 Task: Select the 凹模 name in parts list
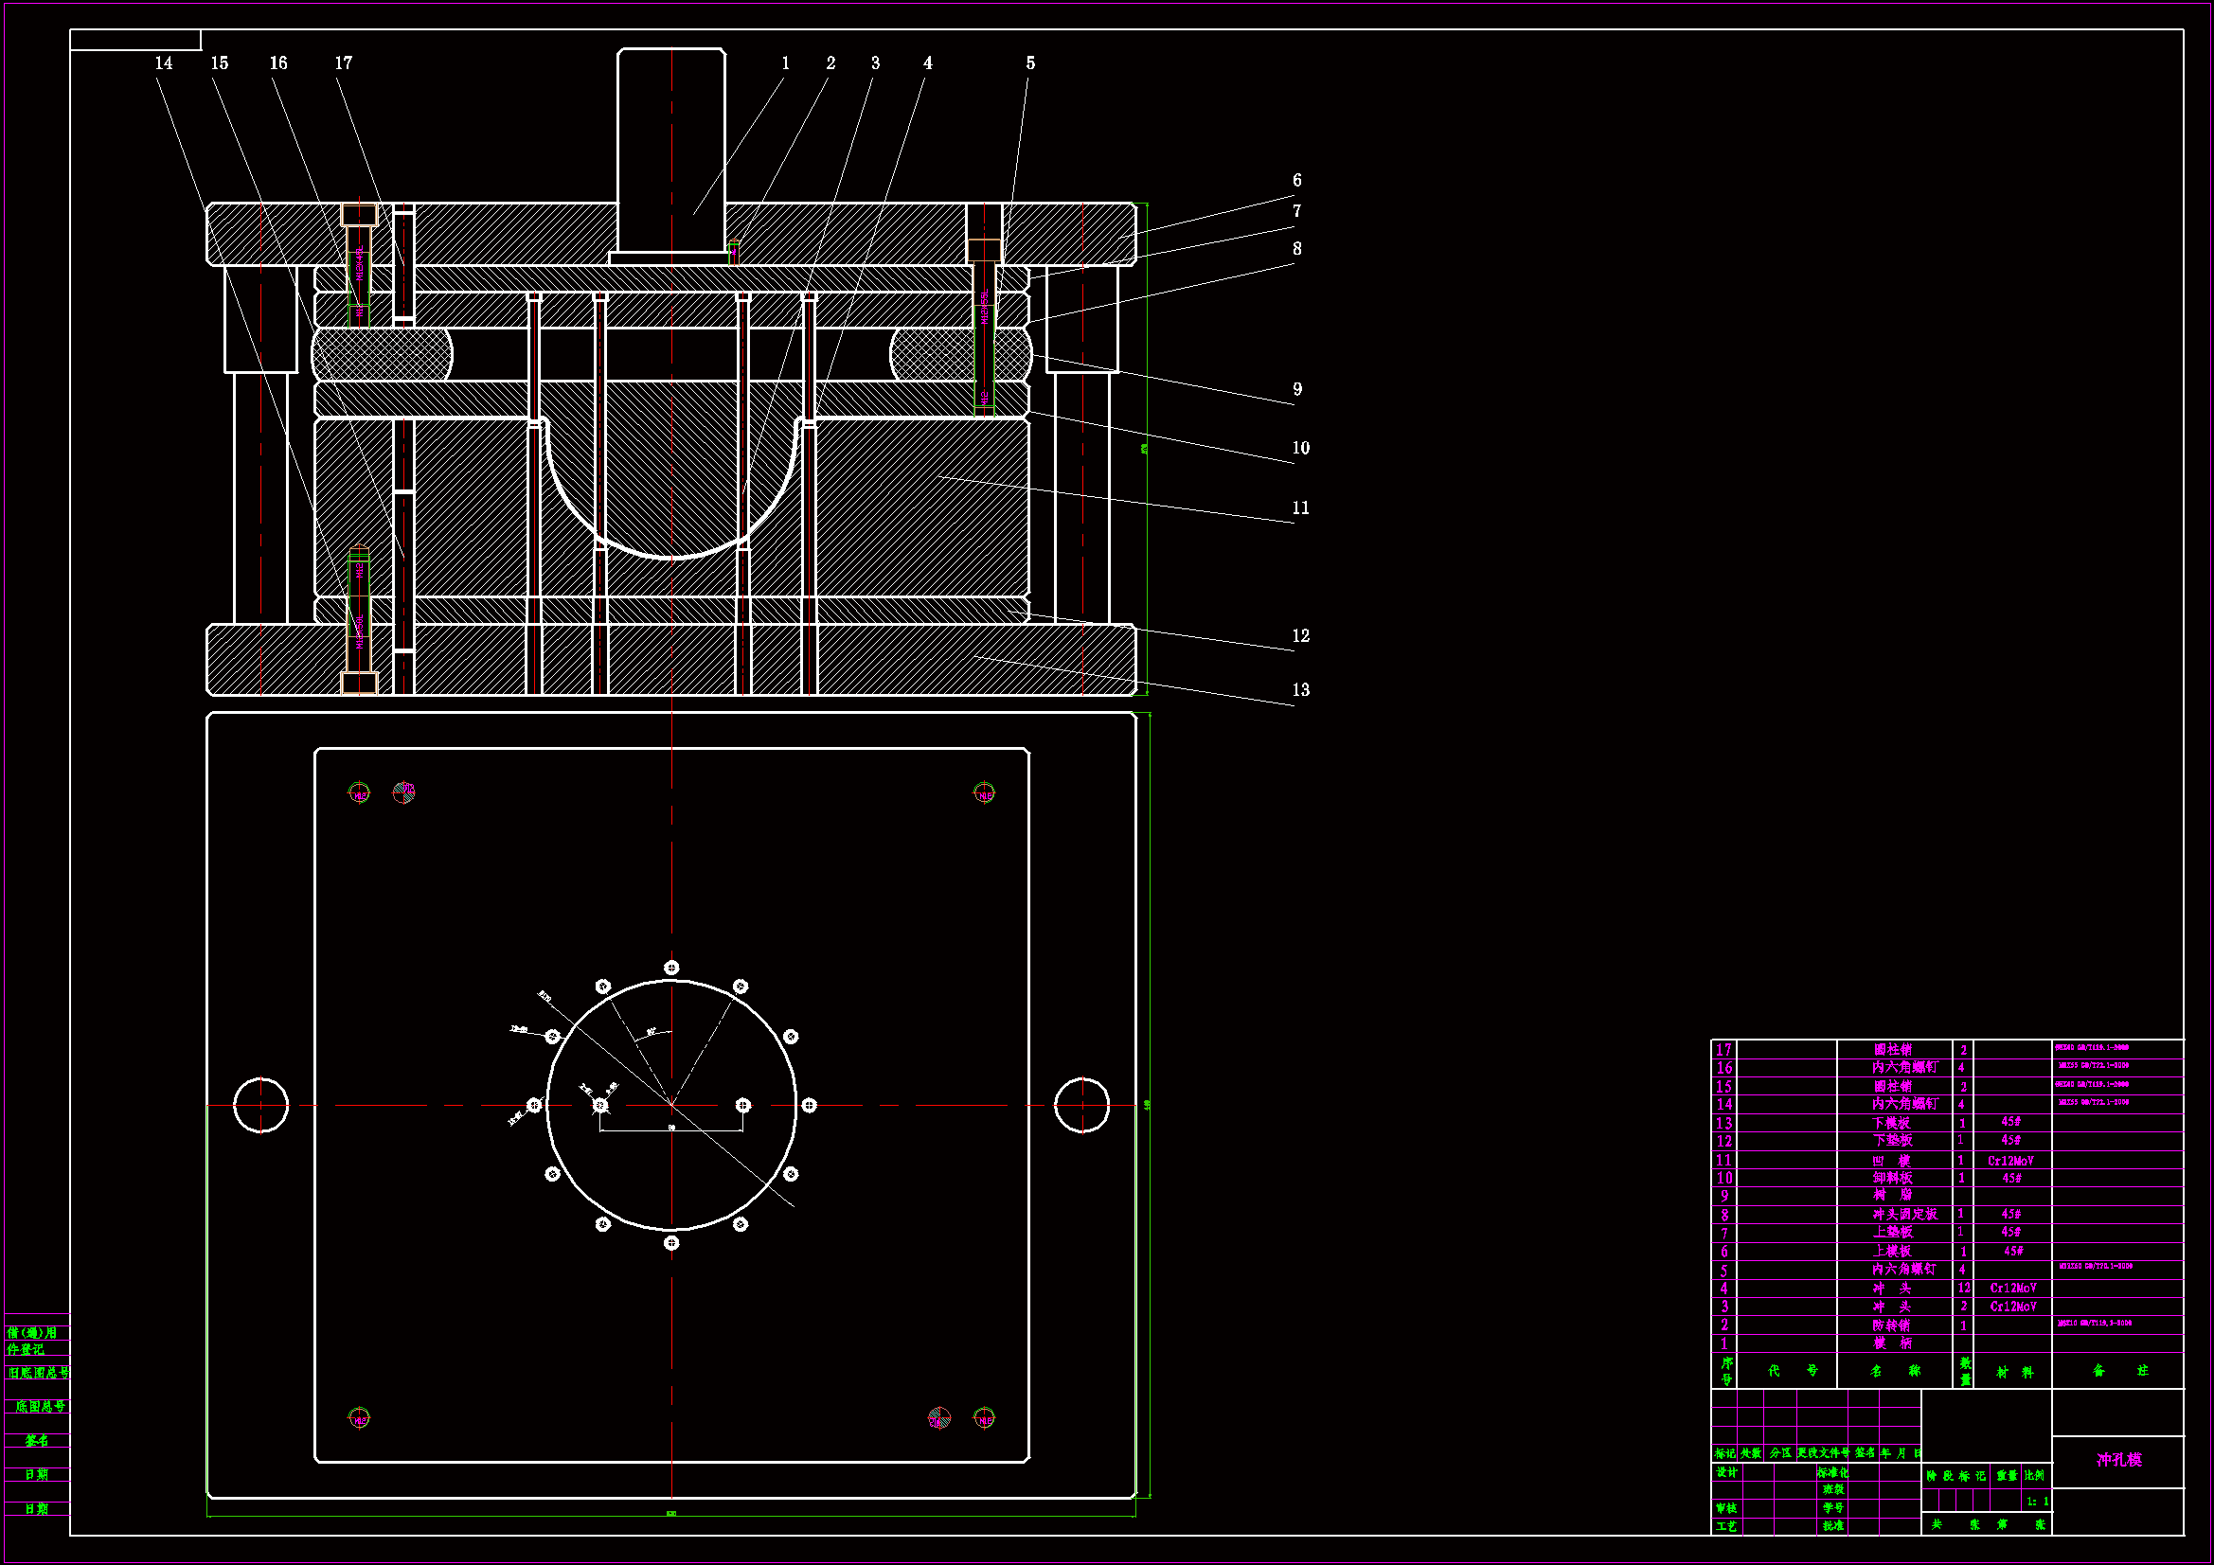1891,1161
